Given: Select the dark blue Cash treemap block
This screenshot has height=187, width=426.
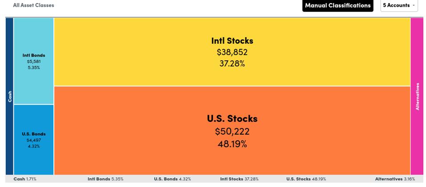Looking at the screenshot, I should 9,96.
